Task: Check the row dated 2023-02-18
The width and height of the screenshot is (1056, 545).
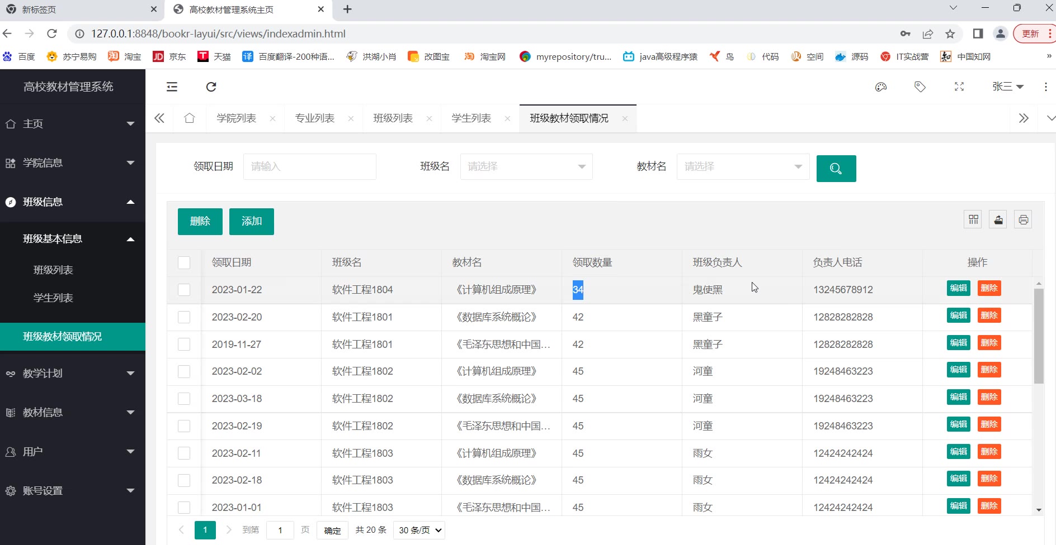Action: tap(184, 480)
